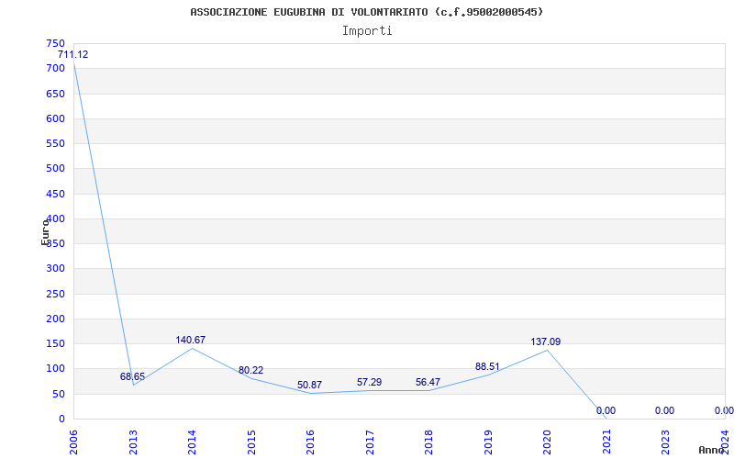Select the 137.09 data label
734x459 pixels.
click(x=545, y=341)
